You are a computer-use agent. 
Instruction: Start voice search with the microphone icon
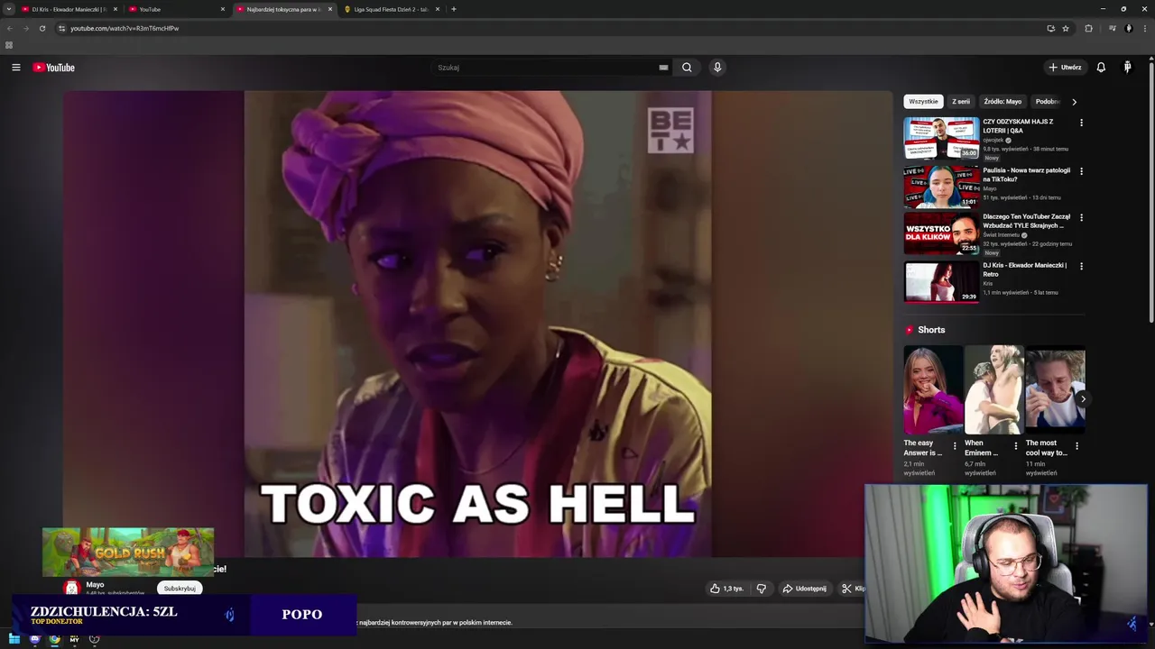717,68
